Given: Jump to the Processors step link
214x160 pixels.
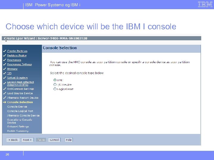Looking at the screenshot, I should click(x=14, y=60).
